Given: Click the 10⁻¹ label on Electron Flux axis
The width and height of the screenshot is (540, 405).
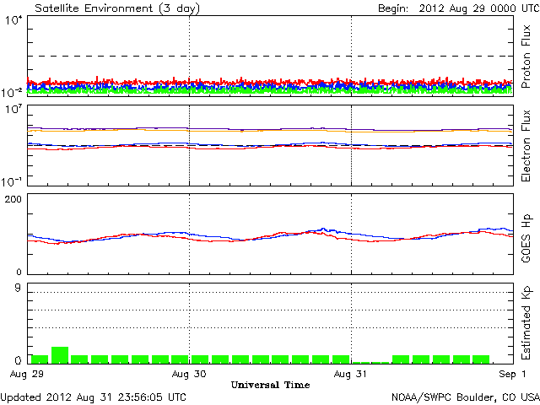Looking at the screenshot, I should click(x=12, y=181).
